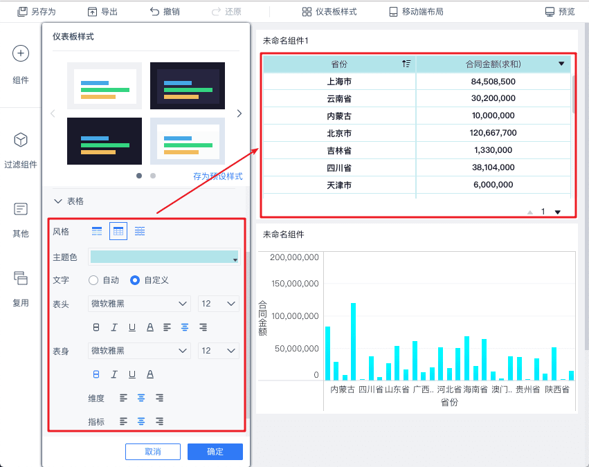Screen dimensions: 589x467
Task: Open the 其他 sidebar icon
Action: [x=21, y=209]
